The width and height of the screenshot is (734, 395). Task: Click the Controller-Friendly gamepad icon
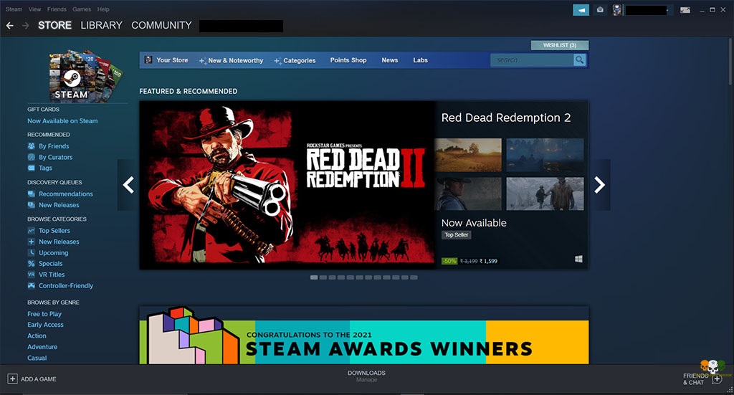coord(32,285)
